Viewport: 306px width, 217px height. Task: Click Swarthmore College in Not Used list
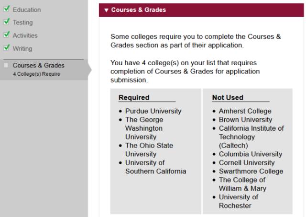(251, 171)
